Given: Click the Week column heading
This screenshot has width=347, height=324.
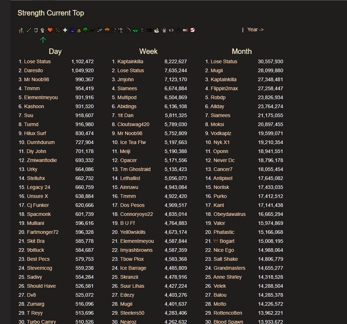Looking at the screenshot, I should click(148, 51).
